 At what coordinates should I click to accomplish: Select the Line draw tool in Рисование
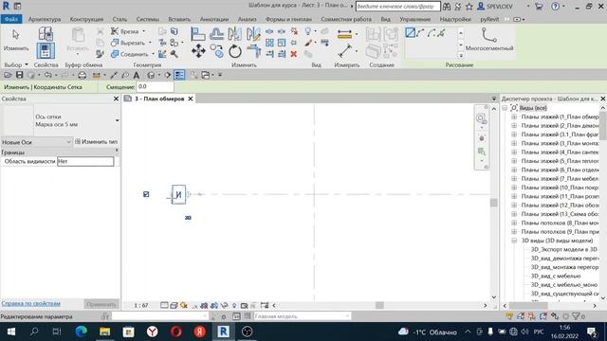[x=410, y=33]
